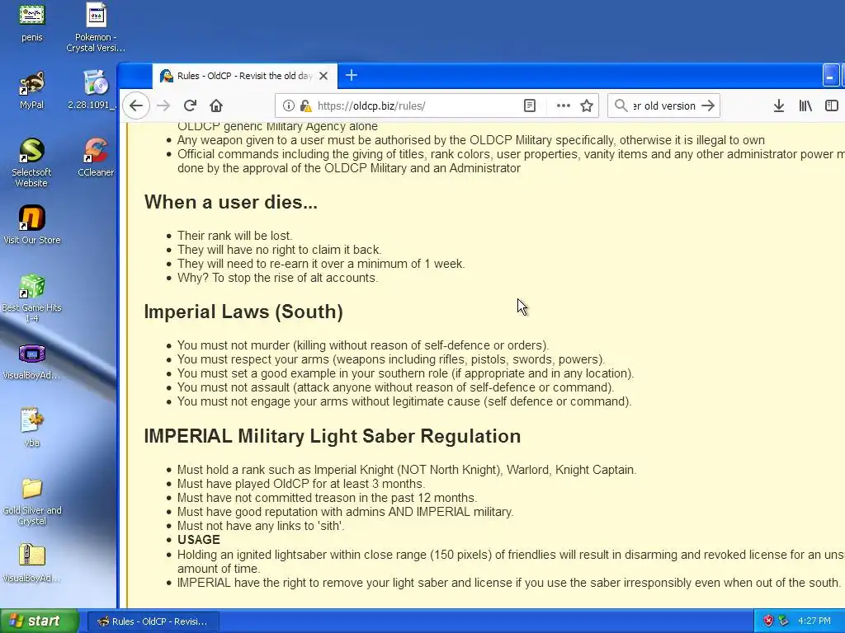Click the red security shield tray icon
Screen dimensions: 845x633
[768, 621]
